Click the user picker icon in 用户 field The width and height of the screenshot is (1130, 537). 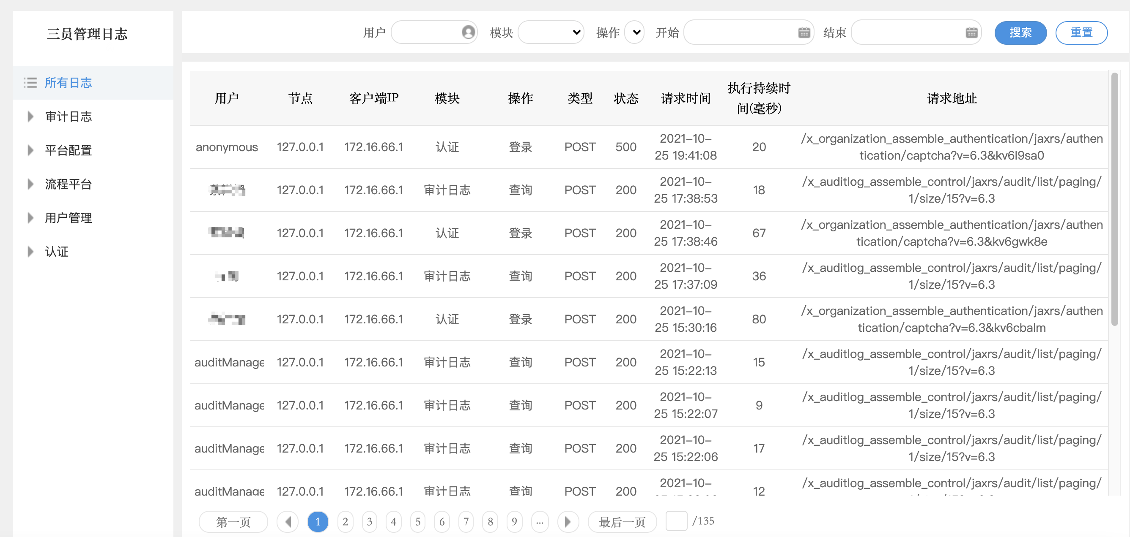point(468,32)
